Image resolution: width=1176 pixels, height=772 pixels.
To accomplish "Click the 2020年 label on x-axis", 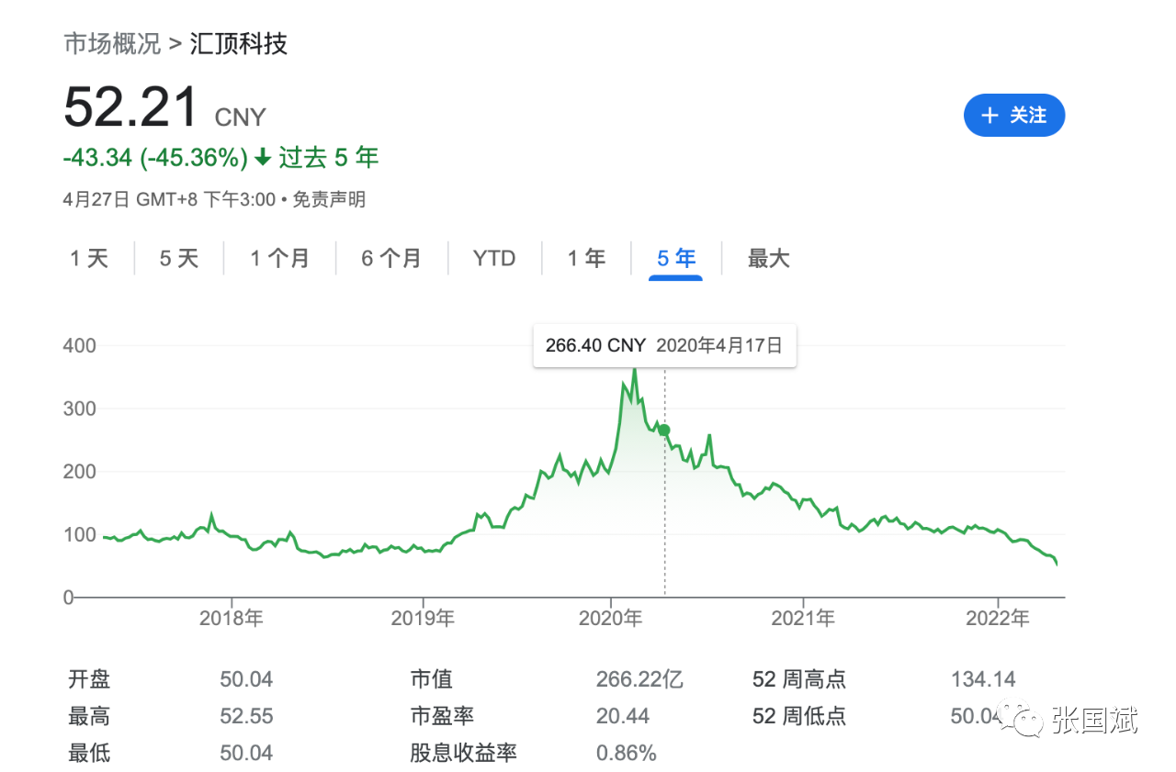I will 610,619.
